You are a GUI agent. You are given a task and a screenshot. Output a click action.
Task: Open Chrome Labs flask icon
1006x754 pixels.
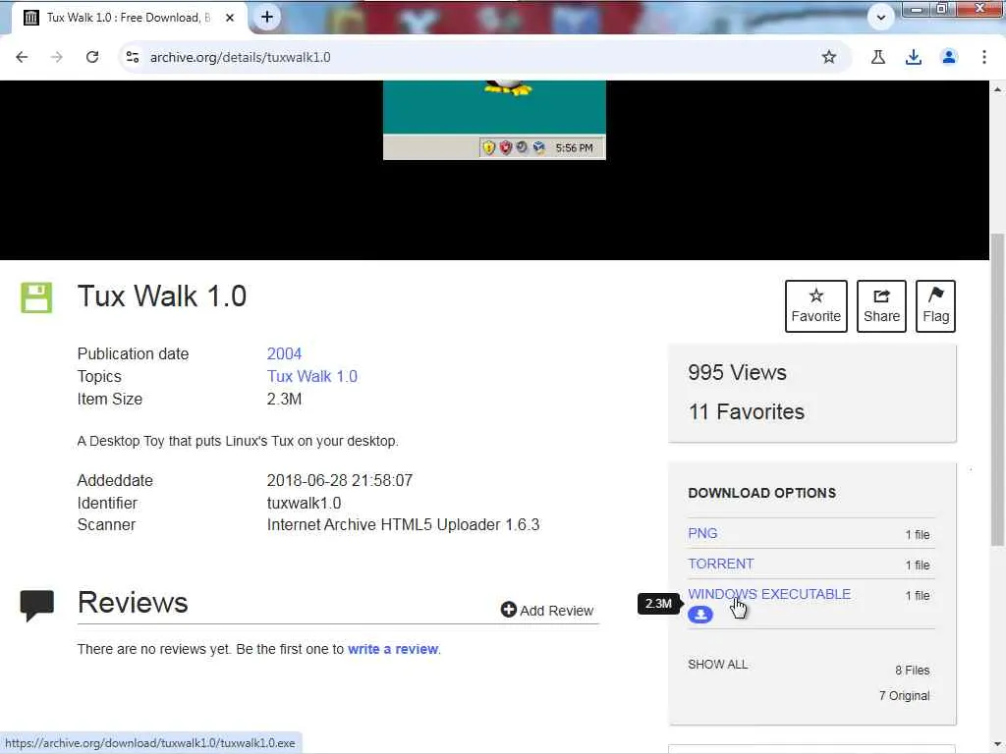pos(878,57)
